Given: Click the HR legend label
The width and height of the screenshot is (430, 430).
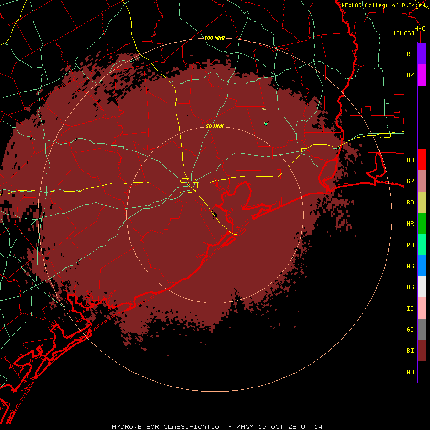Looking at the screenshot, I should coord(410,224).
